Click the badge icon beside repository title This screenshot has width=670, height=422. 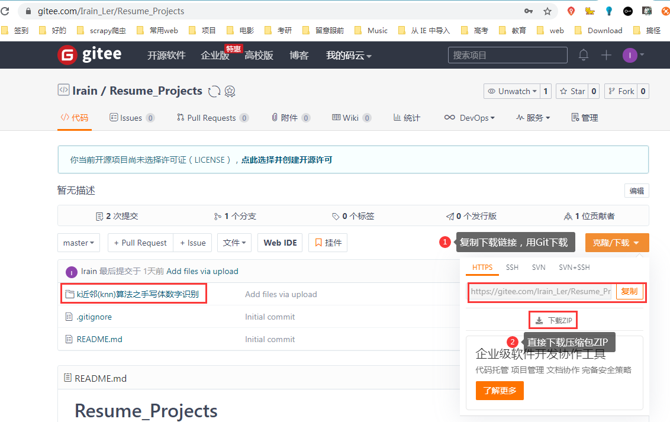point(230,91)
